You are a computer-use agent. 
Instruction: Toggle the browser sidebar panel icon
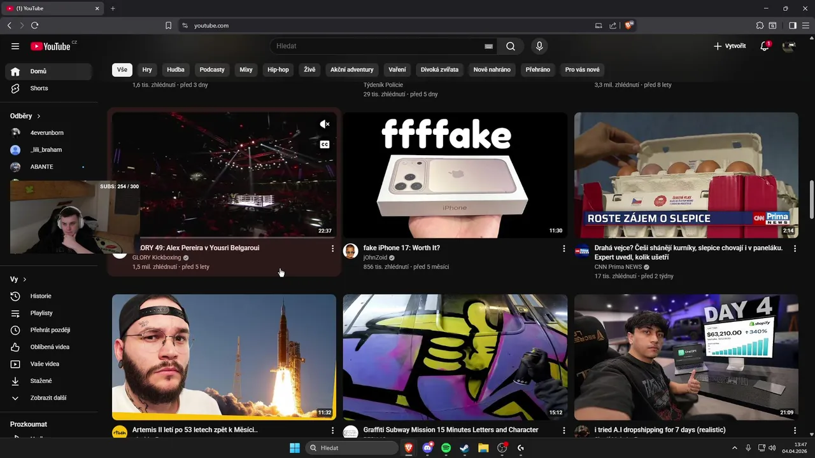pos(793,25)
